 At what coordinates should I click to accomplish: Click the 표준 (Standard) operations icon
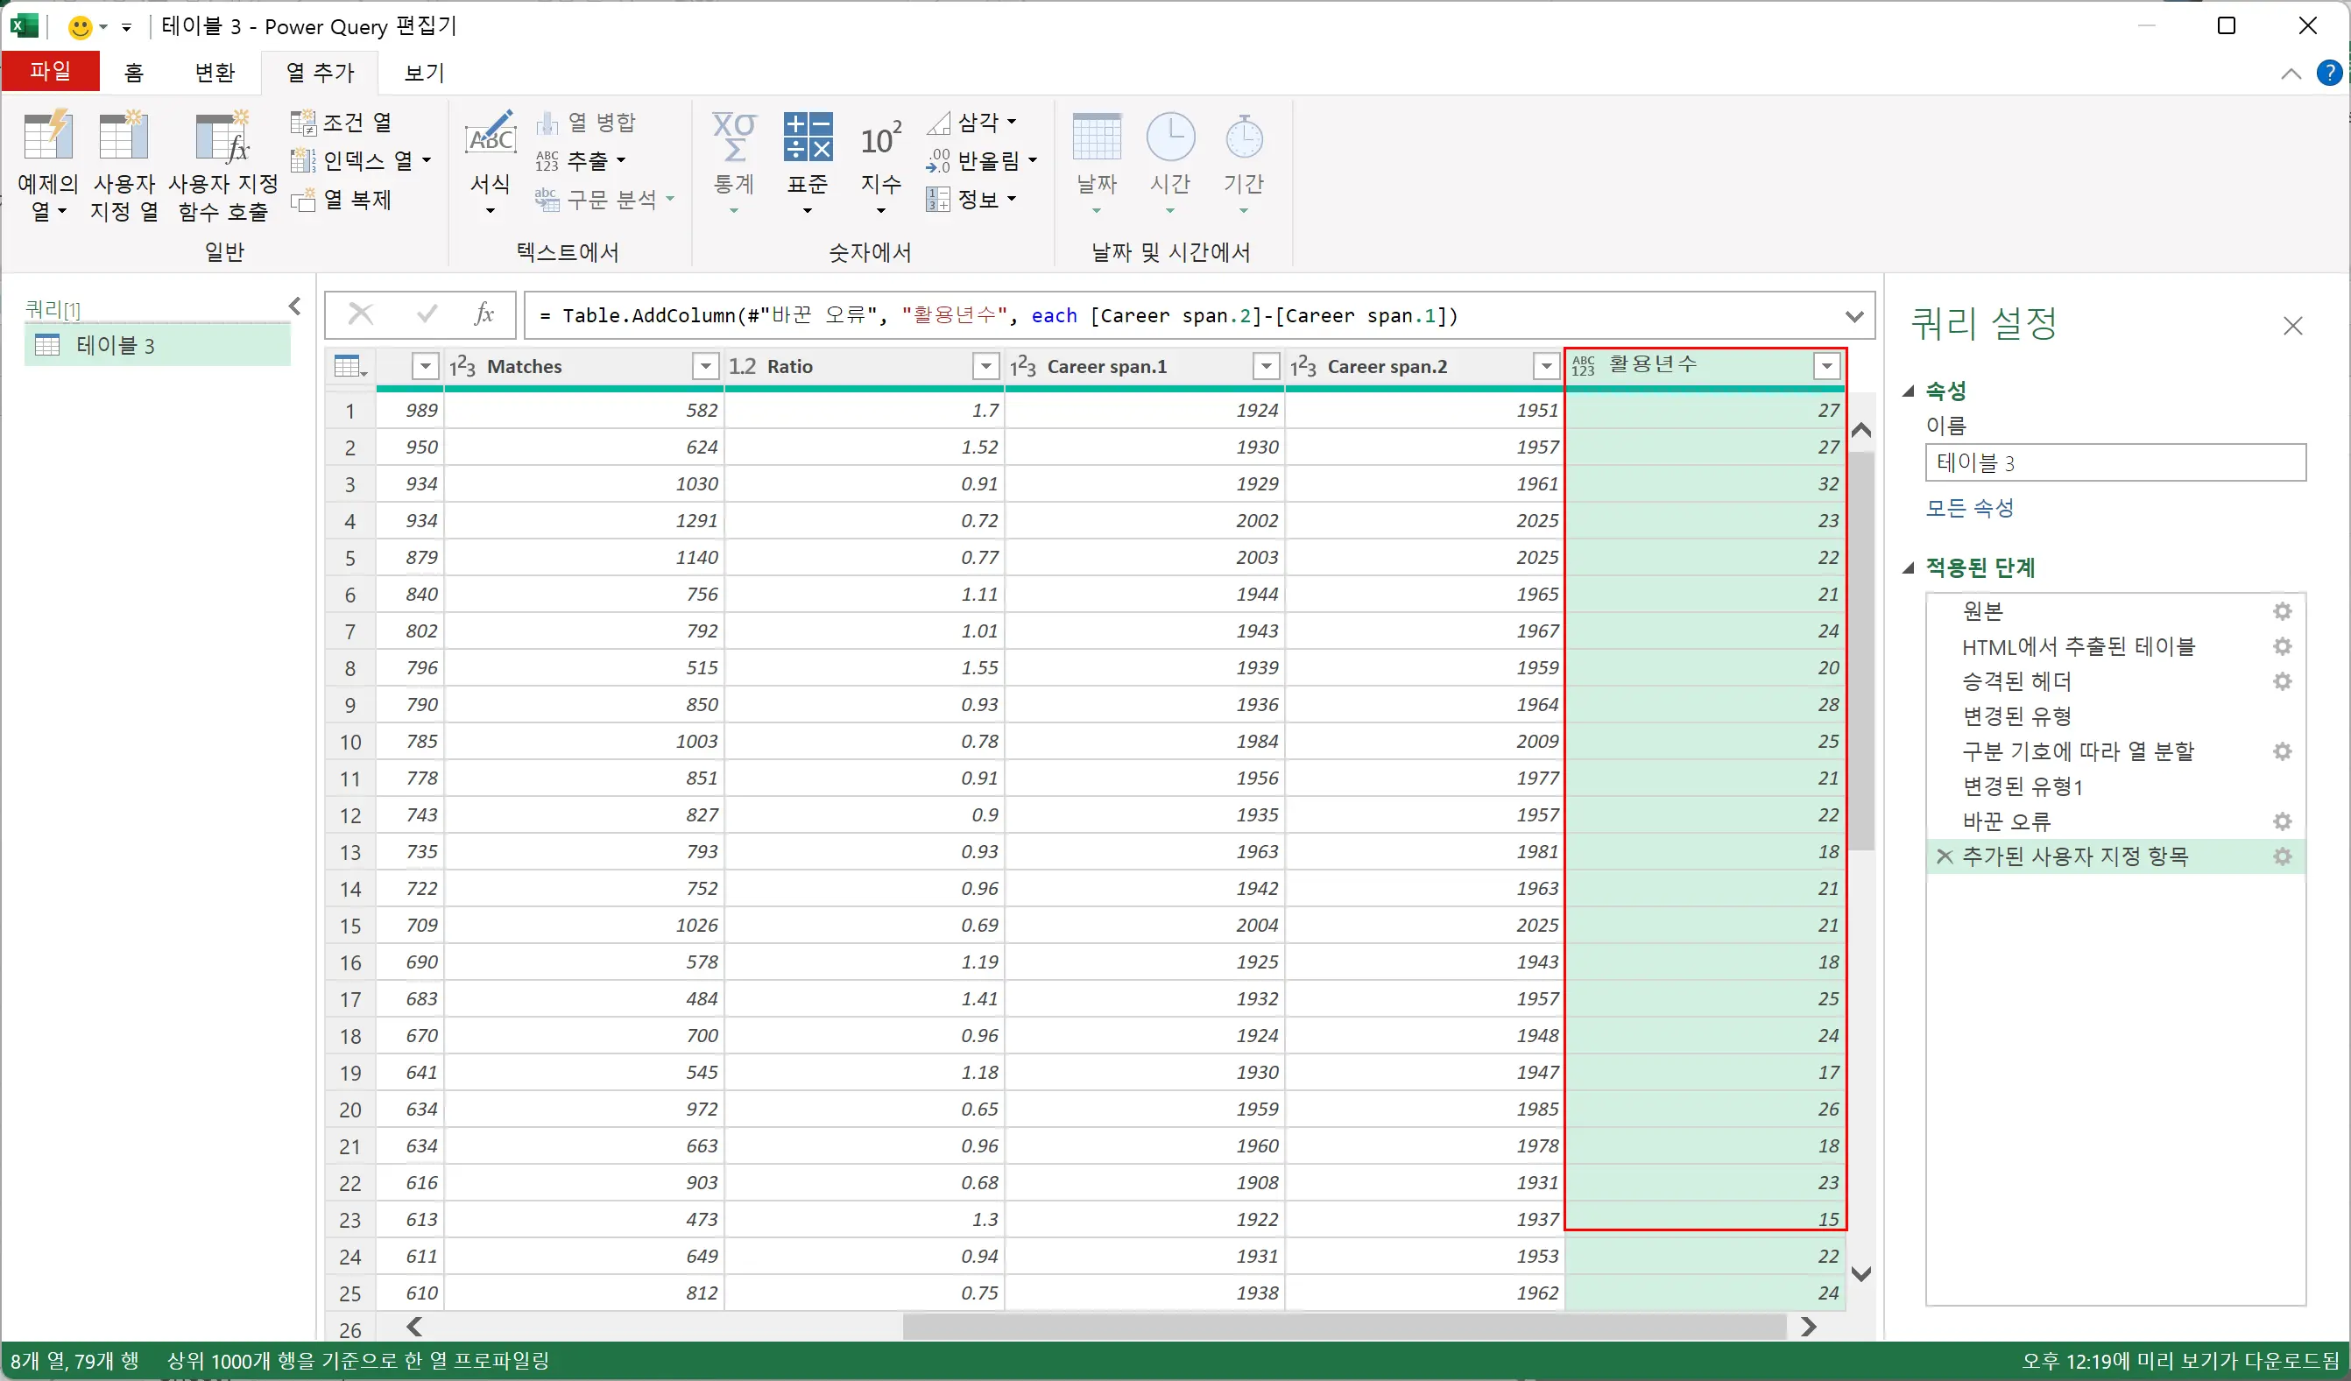click(807, 138)
